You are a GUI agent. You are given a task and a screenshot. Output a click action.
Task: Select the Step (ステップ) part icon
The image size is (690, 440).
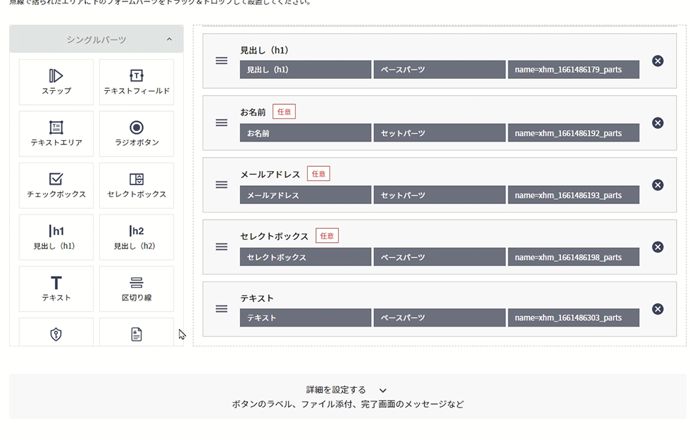pyautogui.click(x=56, y=82)
